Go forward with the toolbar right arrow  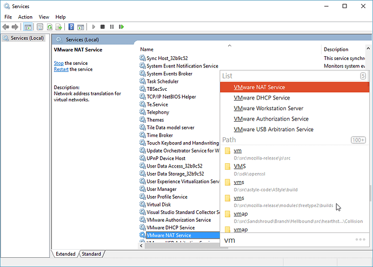pyautogui.click(x=15, y=27)
